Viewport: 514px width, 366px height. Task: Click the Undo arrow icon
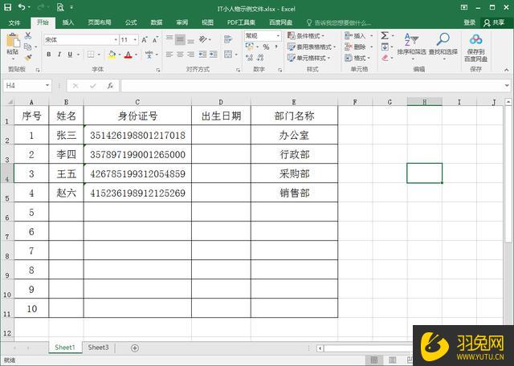tap(22, 7)
